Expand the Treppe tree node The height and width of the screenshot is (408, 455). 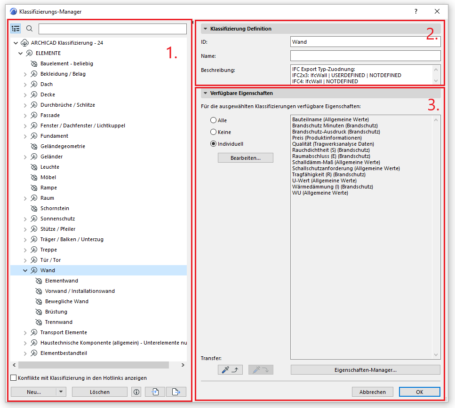point(25,250)
